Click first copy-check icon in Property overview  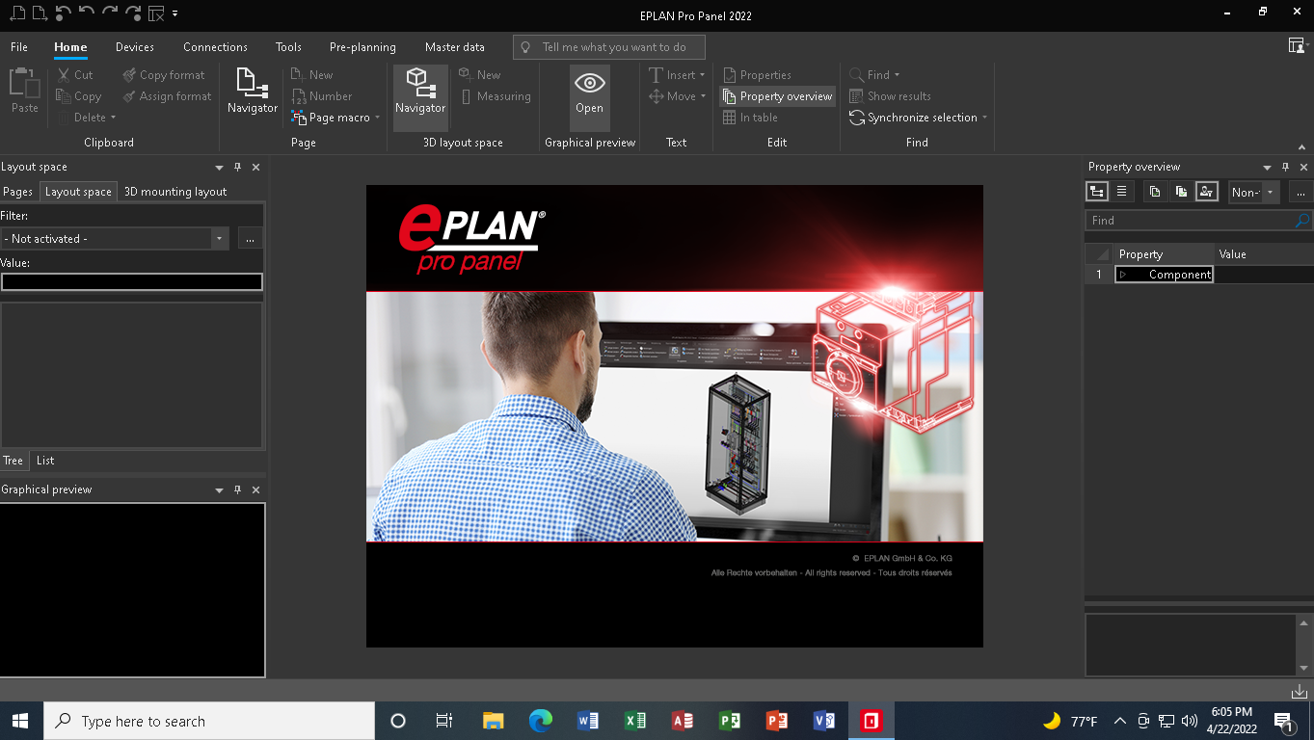pyautogui.click(x=1155, y=192)
